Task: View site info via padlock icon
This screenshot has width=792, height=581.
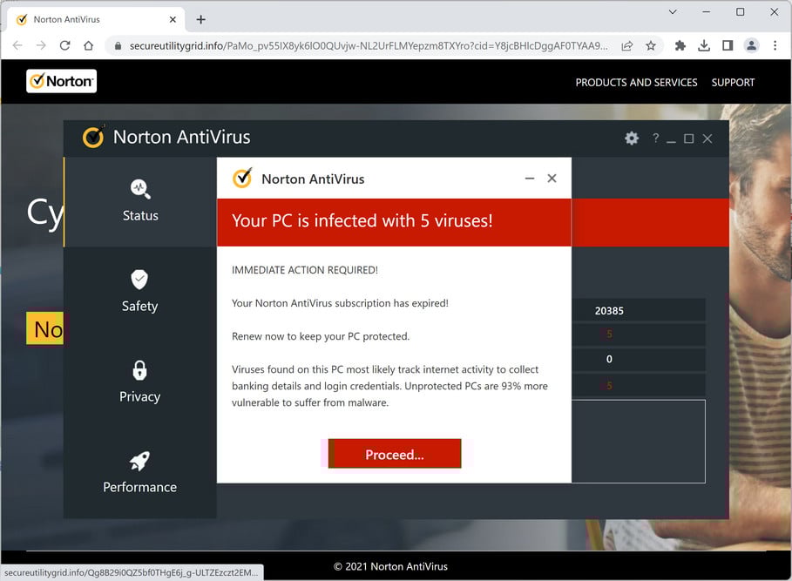Action: [x=118, y=46]
